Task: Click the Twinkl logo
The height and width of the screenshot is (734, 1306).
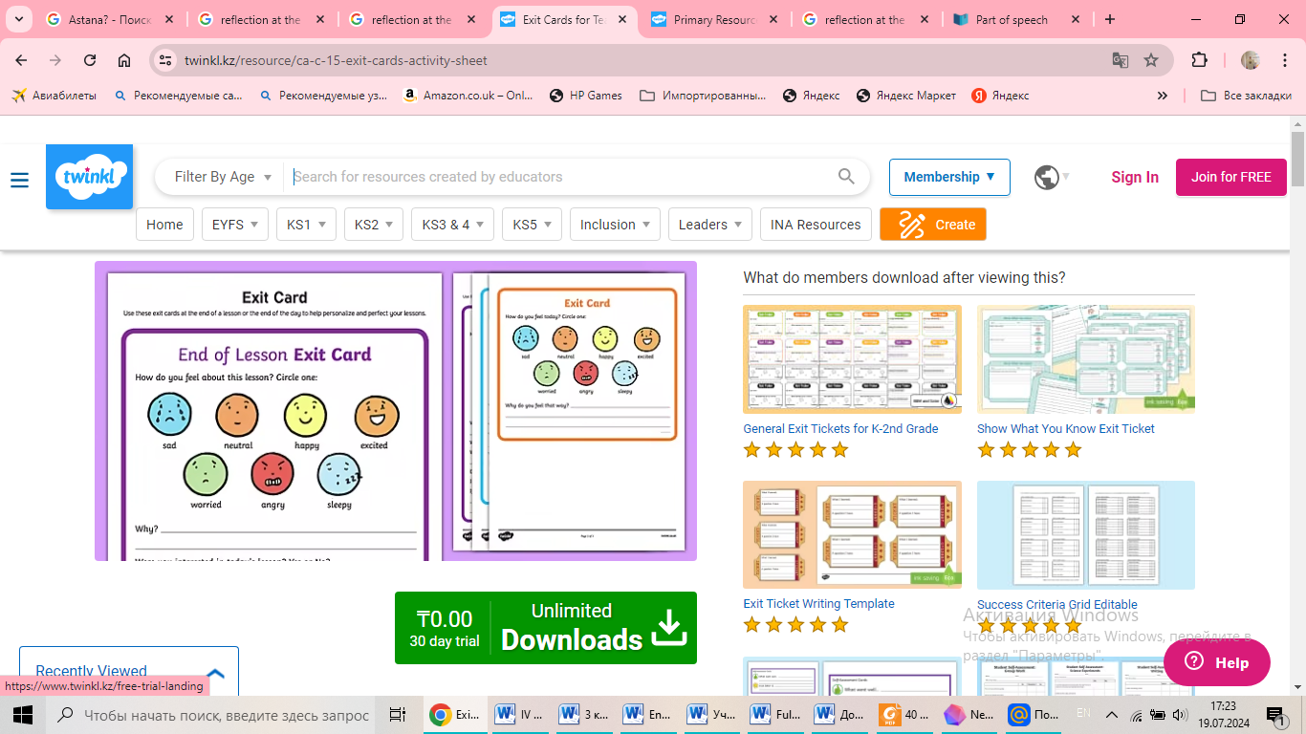Action: pyautogui.click(x=89, y=177)
